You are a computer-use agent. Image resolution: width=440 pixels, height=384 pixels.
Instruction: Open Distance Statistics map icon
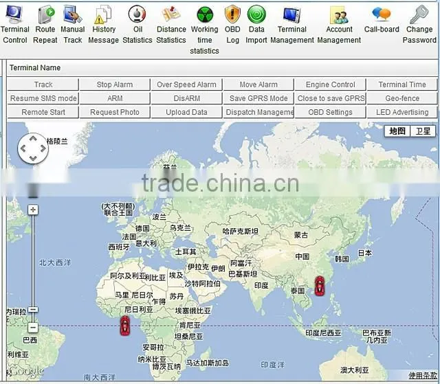tap(171, 14)
